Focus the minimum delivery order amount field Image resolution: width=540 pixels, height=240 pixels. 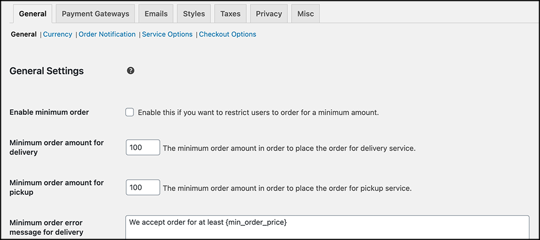tap(143, 147)
